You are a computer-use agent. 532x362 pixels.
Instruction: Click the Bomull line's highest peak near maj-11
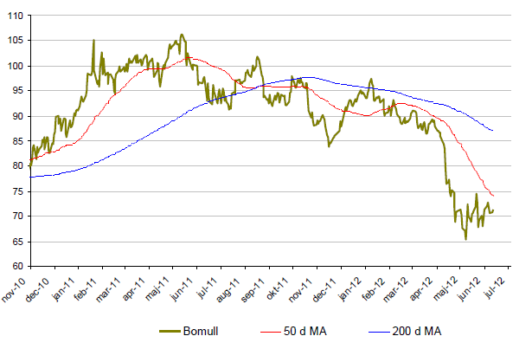pyautogui.click(x=182, y=36)
